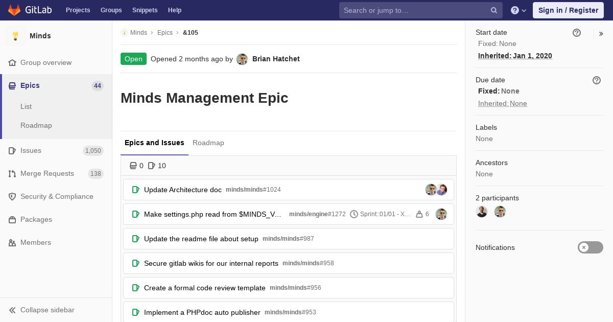Open issue Implement a PHPdoc auto publisher
613x322 pixels.
point(202,312)
